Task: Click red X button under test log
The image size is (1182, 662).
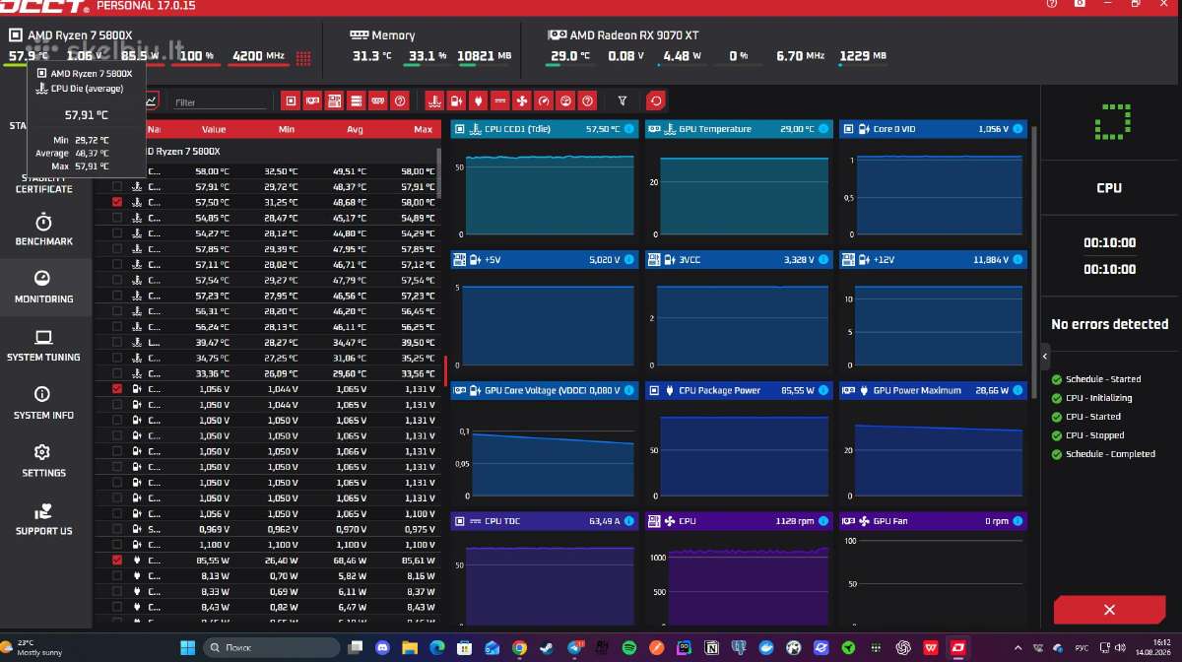Action: 1109,610
